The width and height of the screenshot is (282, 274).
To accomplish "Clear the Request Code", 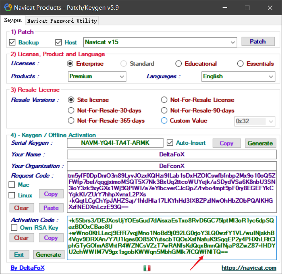I will tap(22, 208).
